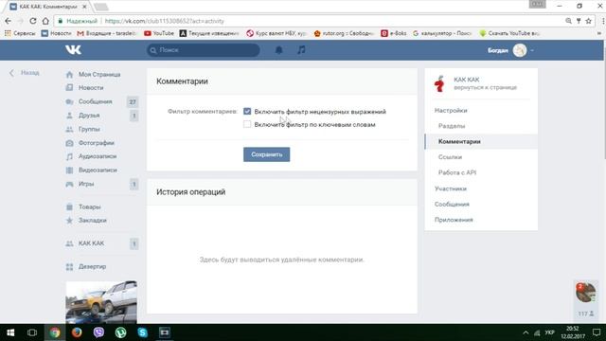The image size is (606, 341).
Task: Open Закладки in left menu
Action: click(93, 221)
